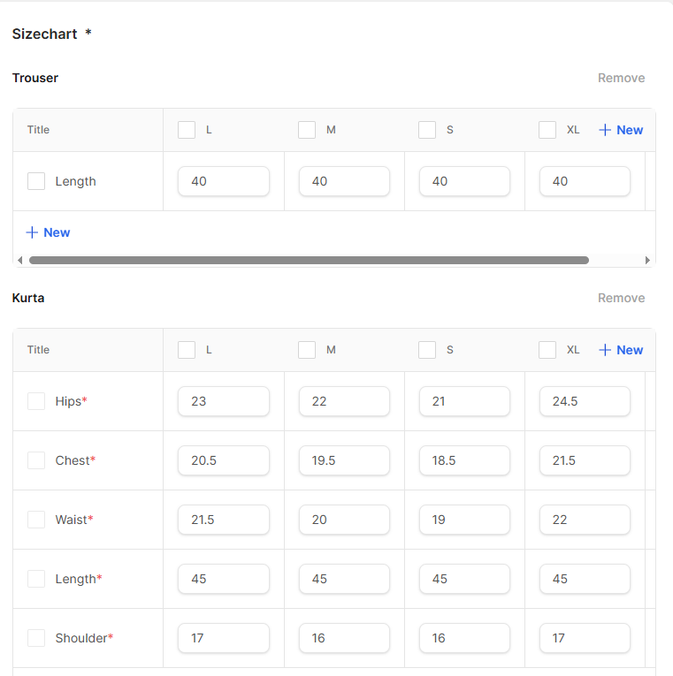This screenshot has height=676, width=673.
Task: Toggle the Kurta Chest row checkbox
Action: (36, 460)
